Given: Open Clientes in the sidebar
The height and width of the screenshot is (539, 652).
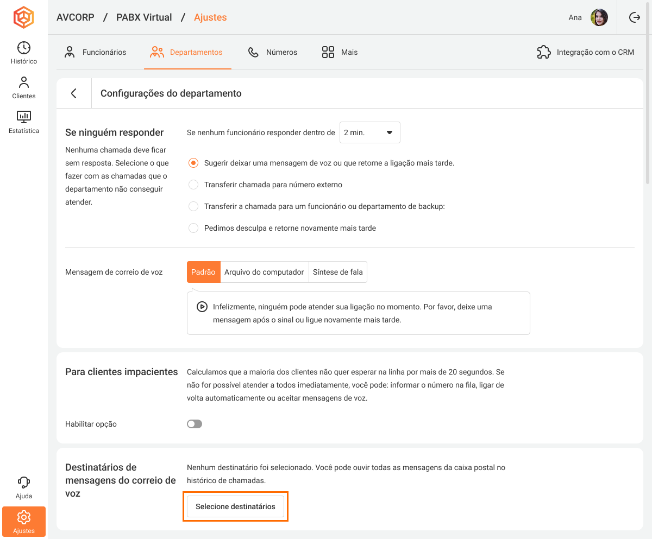Looking at the screenshot, I should pyautogui.click(x=24, y=88).
